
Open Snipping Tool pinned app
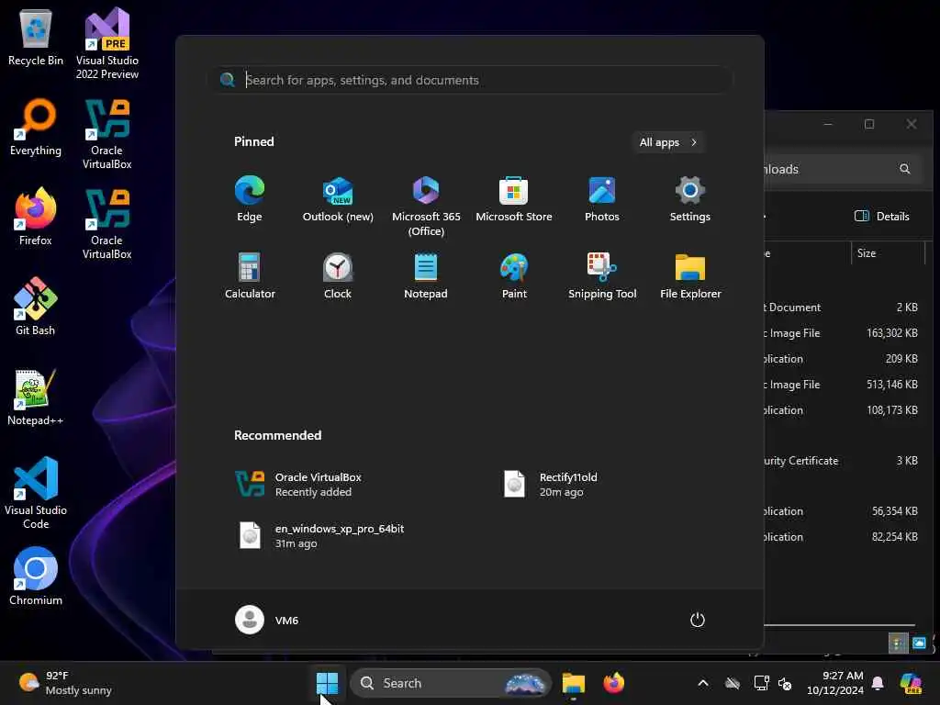click(602, 275)
